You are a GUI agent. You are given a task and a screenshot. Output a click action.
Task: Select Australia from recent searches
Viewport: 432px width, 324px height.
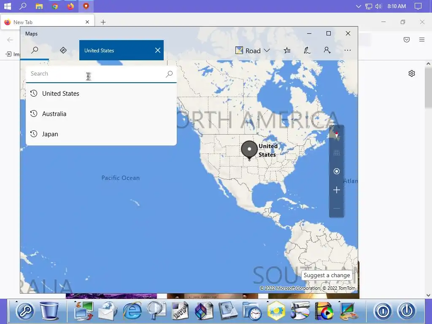101,114
